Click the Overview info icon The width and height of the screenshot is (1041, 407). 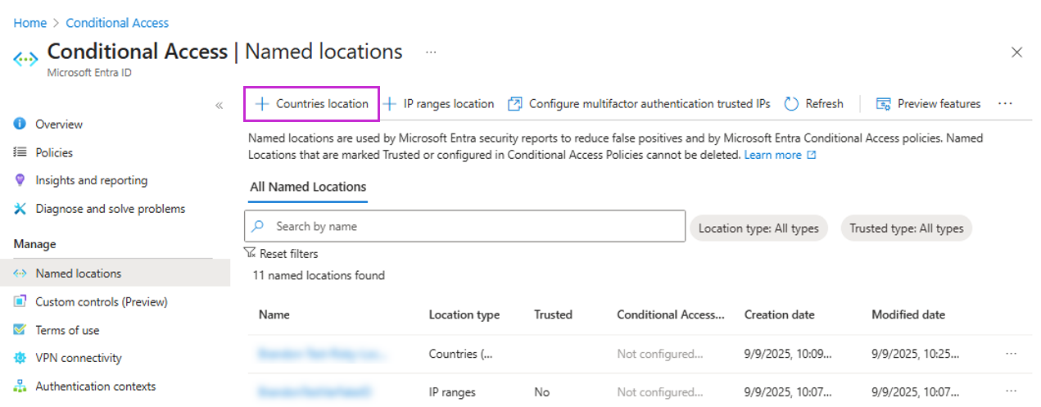[x=20, y=124]
